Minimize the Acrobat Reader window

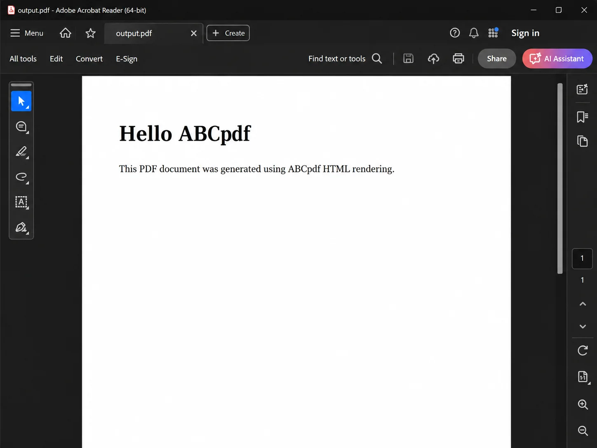pos(534,10)
